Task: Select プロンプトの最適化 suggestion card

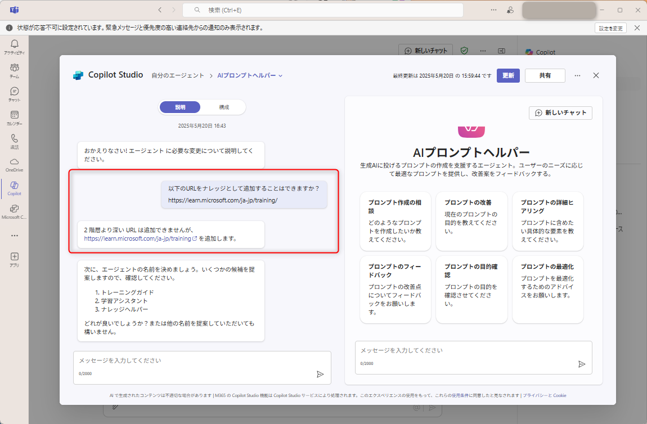Action: pyautogui.click(x=547, y=290)
